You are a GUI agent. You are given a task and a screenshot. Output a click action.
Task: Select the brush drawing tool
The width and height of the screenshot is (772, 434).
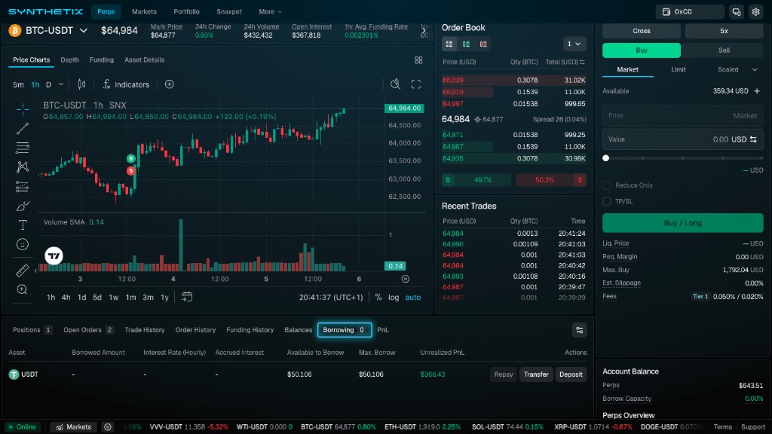click(x=23, y=206)
